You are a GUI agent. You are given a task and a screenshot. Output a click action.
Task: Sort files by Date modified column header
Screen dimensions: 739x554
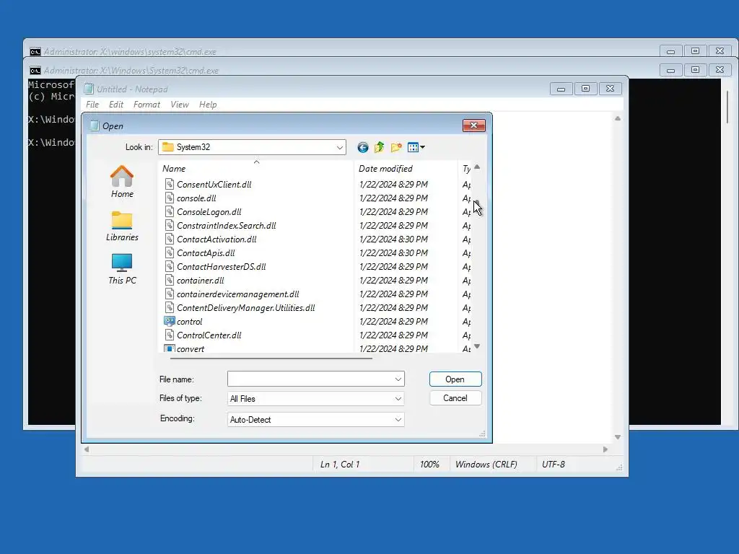(406, 168)
